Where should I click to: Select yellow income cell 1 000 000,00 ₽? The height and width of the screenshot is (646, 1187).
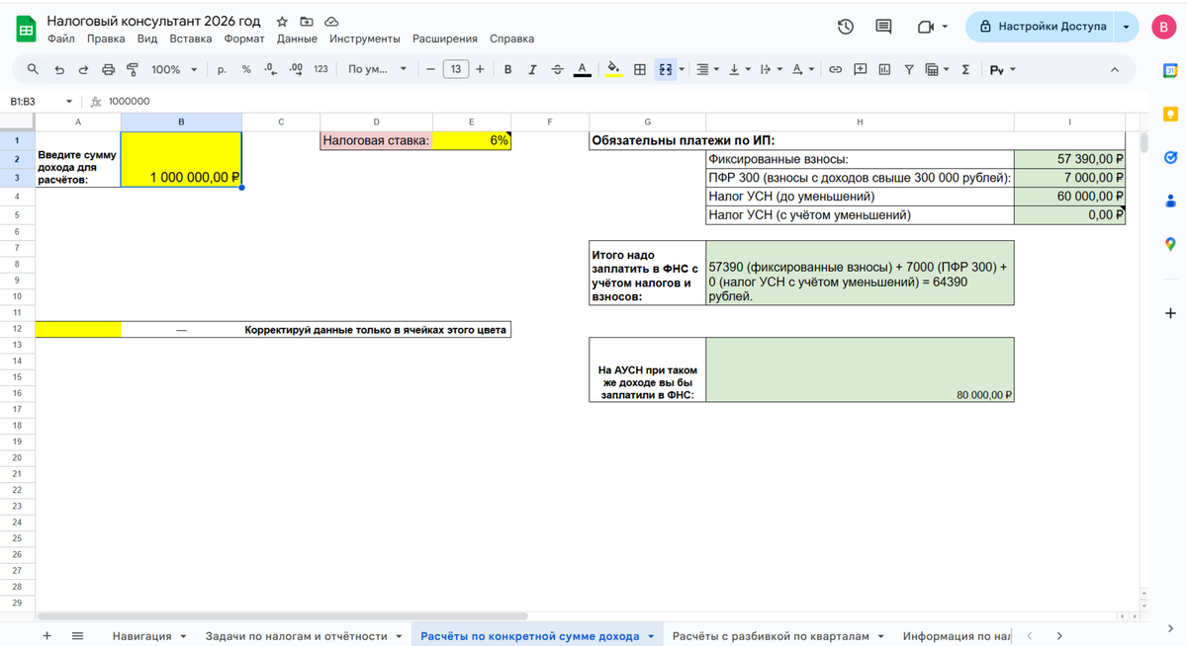click(181, 159)
